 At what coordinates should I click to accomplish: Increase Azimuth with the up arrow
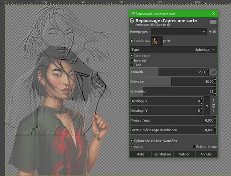pyautogui.click(x=208, y=70)
